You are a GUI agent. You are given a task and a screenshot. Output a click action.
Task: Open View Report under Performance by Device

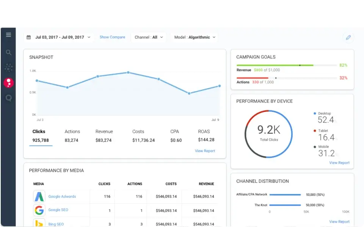[x=339, y=163]
